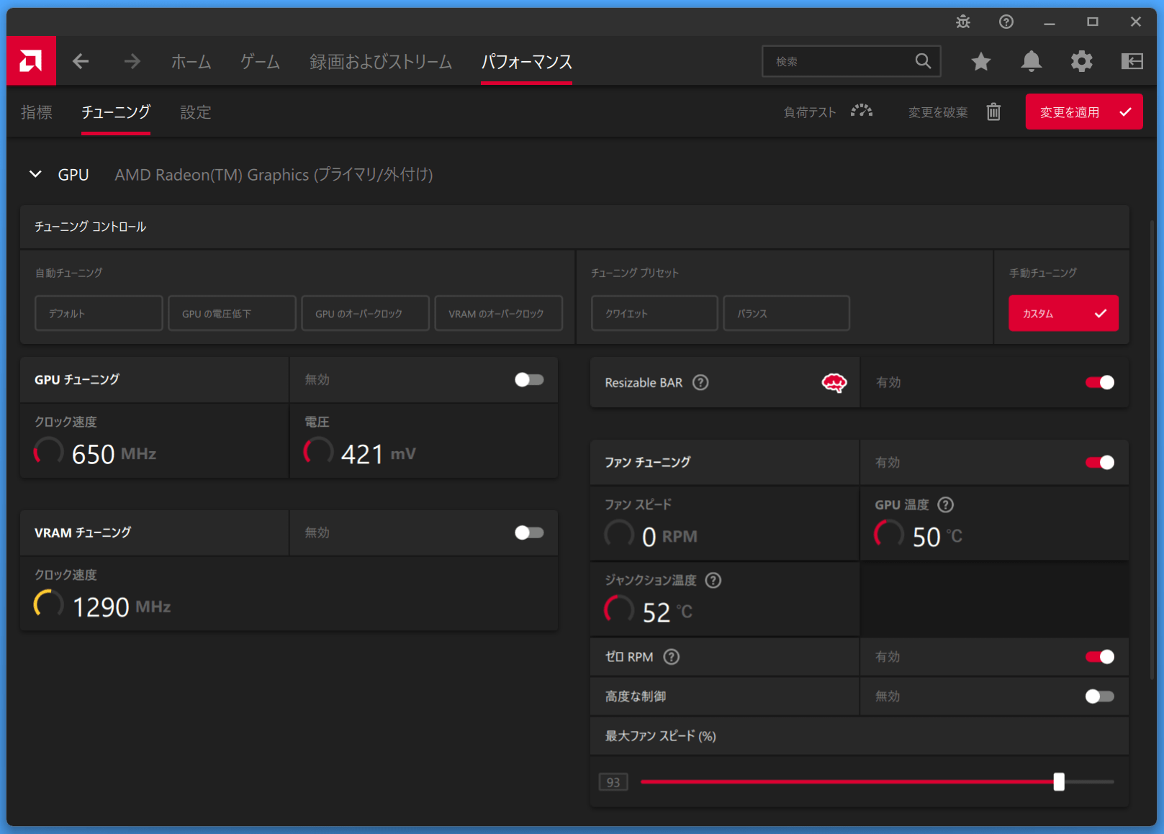This screenshot has width=1164, height=834.
Task: Open the 録画およびストリーム tab
Action: click(x=381, y=62)
